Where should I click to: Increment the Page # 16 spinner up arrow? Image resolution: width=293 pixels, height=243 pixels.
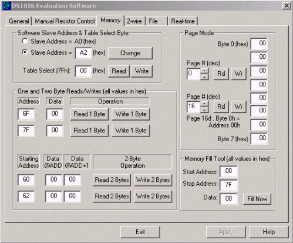click(x=204, y=104)
